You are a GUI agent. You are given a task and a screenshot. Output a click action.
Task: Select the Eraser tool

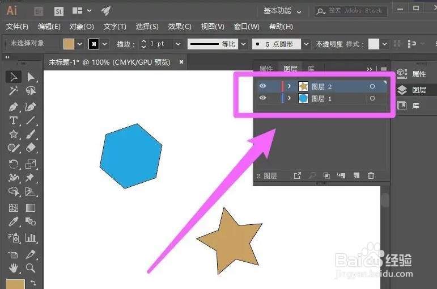(x=31, y=148)
